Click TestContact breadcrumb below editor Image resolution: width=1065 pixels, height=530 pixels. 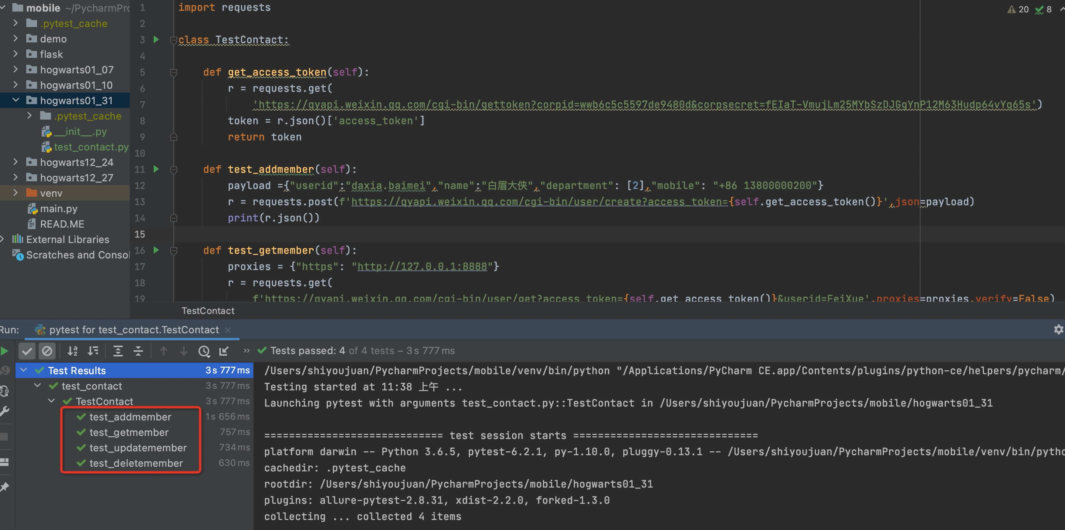pyautogui.click(x=208, y=311)
